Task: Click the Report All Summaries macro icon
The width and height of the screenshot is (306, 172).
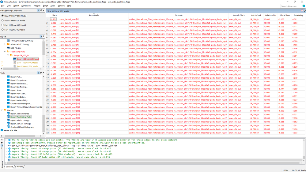Action: 8,114
